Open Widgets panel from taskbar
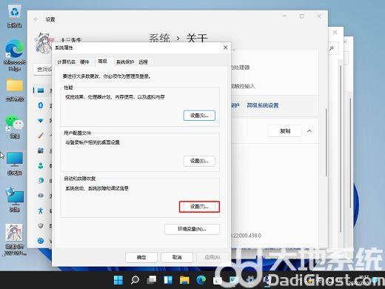The image size is (385, 289). pyautogui.click(x=168, y=280)
